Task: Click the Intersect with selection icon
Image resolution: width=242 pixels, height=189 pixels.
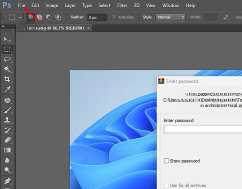Action: [58, 17]
